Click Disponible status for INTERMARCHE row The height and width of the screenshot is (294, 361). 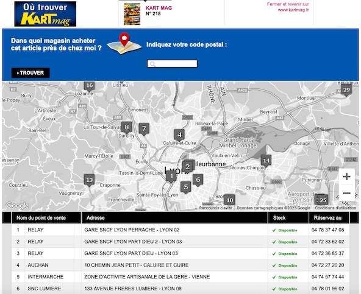tap(285, 277)
